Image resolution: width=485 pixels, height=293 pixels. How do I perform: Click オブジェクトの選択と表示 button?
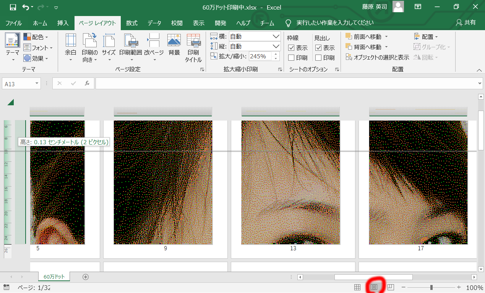377,57
